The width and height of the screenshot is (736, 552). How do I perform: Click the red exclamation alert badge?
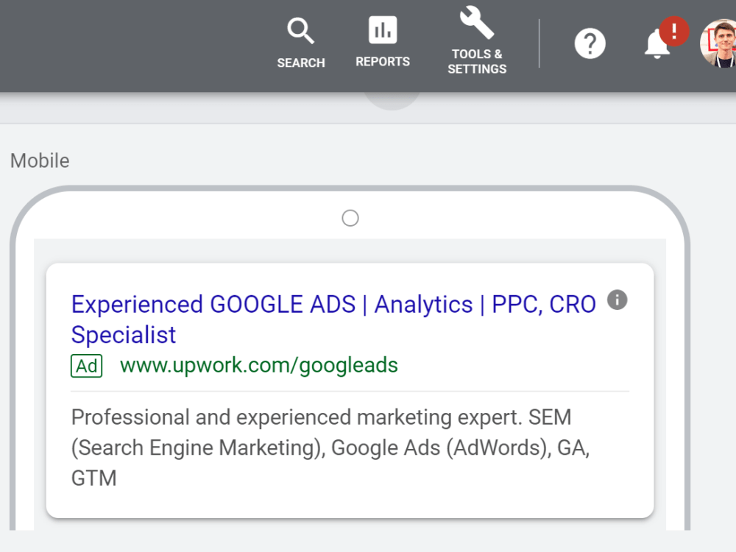(674, 32)
